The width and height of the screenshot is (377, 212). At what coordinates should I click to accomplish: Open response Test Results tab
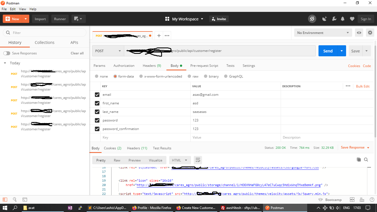coord(162,148)
